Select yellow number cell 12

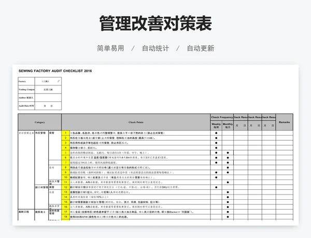(66, 187)
